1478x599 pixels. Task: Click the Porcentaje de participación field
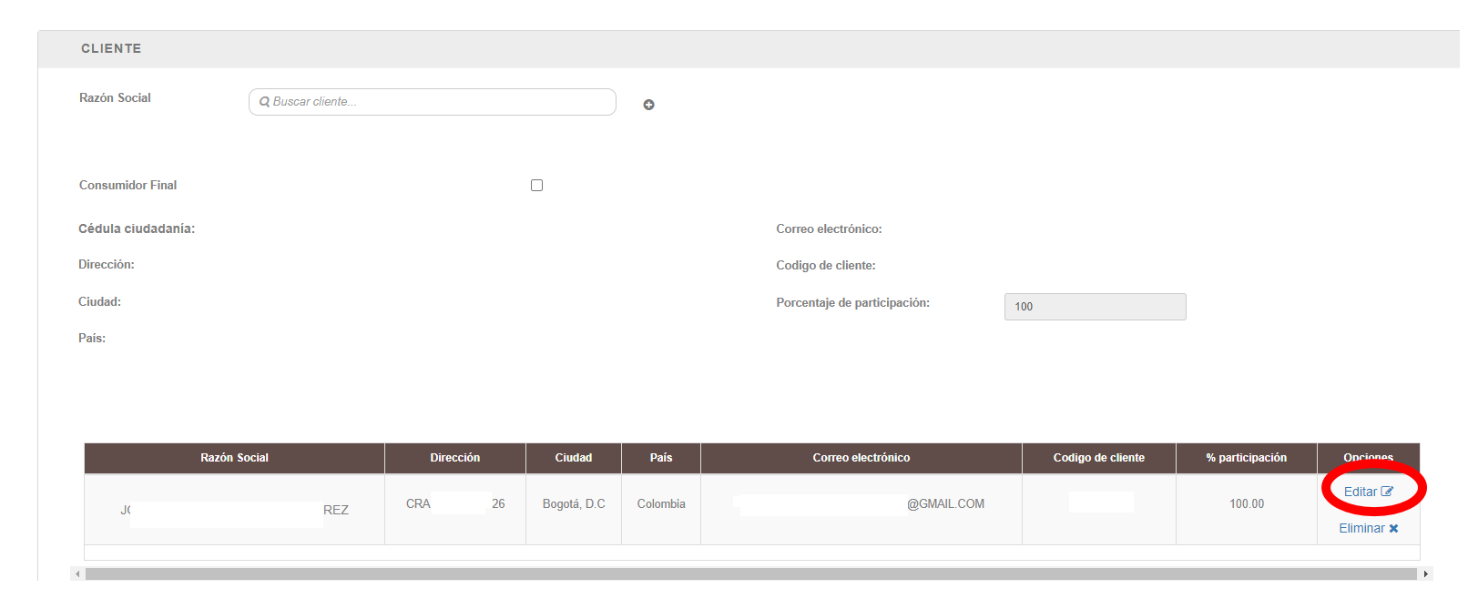pyautogui.click(x=1095, y=307)
